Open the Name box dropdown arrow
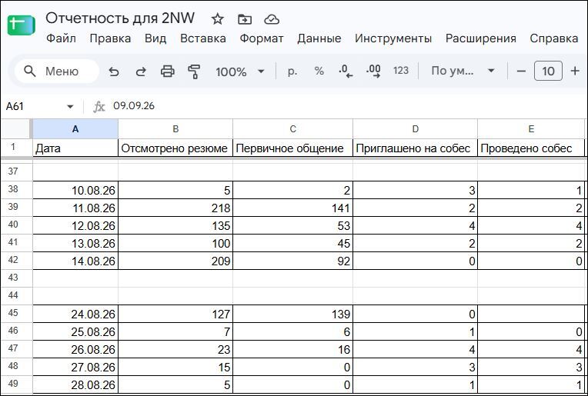Screen dimensions: 588x396 pyautogui.click(x=70, y=107)
